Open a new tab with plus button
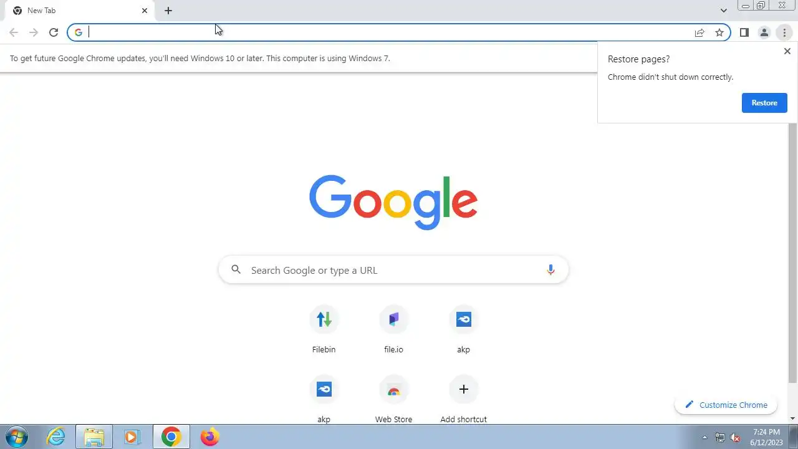The width and height of the screenshot is (798, 449). [168, 11]
